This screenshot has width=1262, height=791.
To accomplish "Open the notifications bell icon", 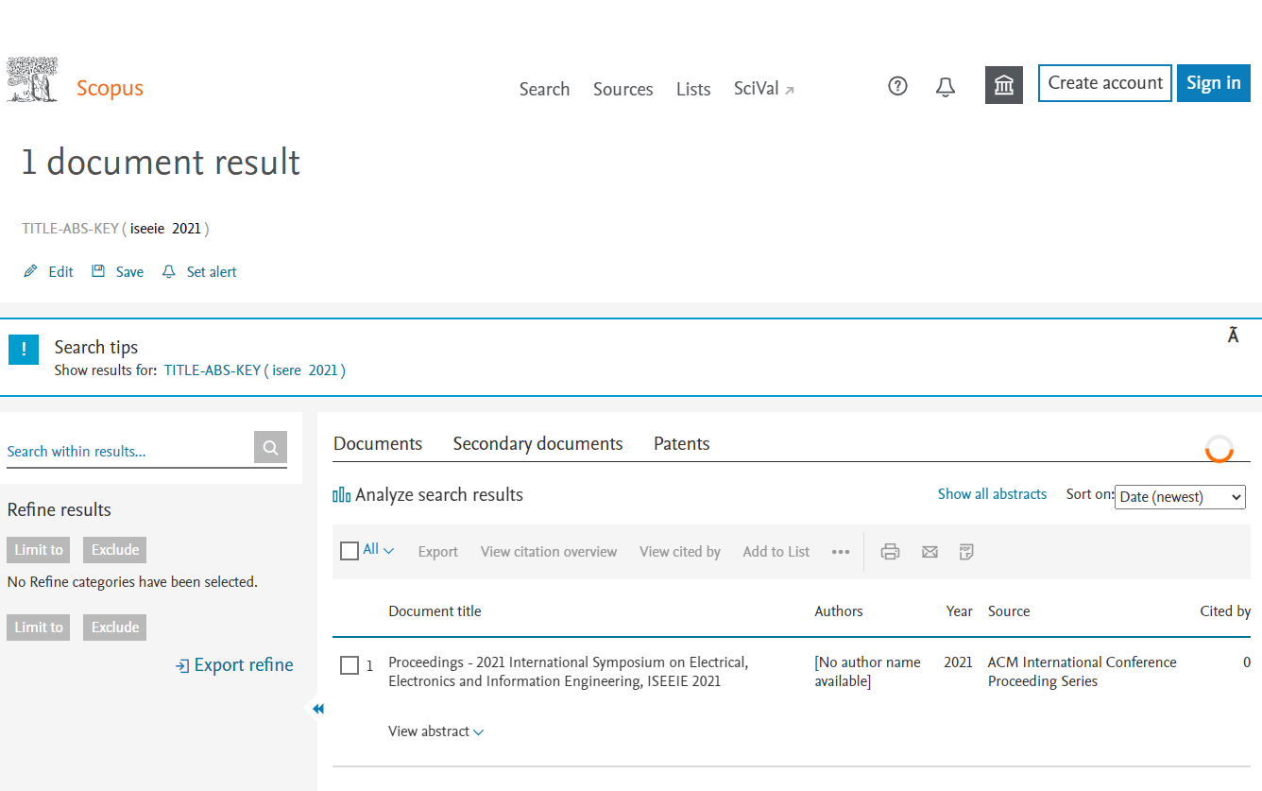I will tap(945, 87).
